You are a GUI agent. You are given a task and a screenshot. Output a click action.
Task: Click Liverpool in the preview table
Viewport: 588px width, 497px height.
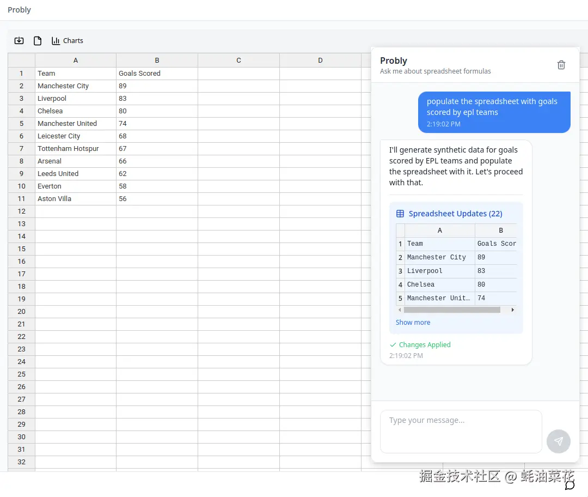coord(439,271)
